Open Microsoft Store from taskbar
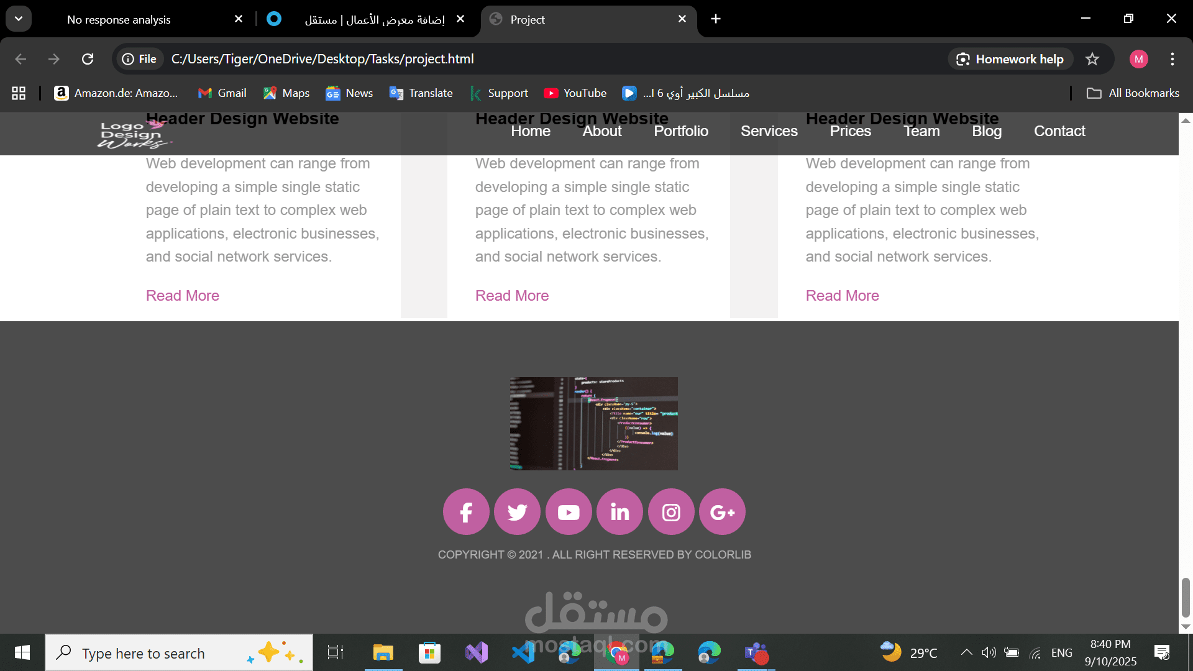This screenshot has width=1193, height=671. (430, 652)
